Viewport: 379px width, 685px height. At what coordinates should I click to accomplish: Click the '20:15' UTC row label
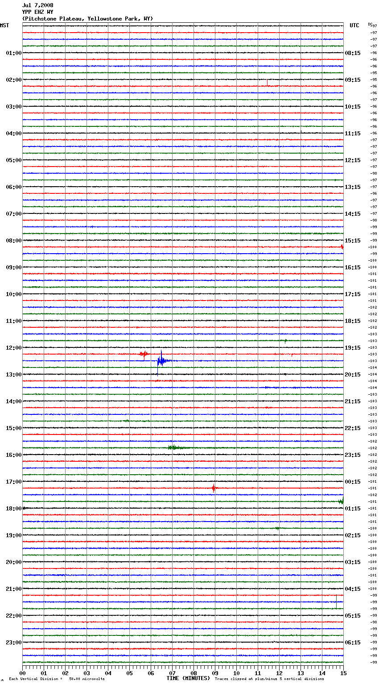point(353,375)
